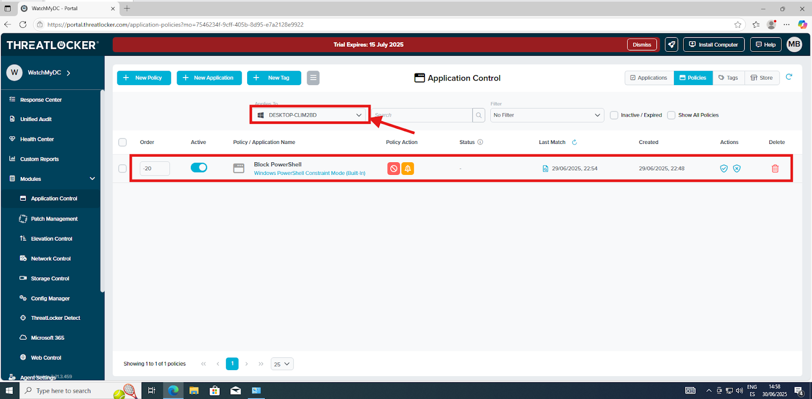The height and width of the screenshot is (399, 812).
Task: Open the 25 per page dropdown
Action: tap(282, 364)
